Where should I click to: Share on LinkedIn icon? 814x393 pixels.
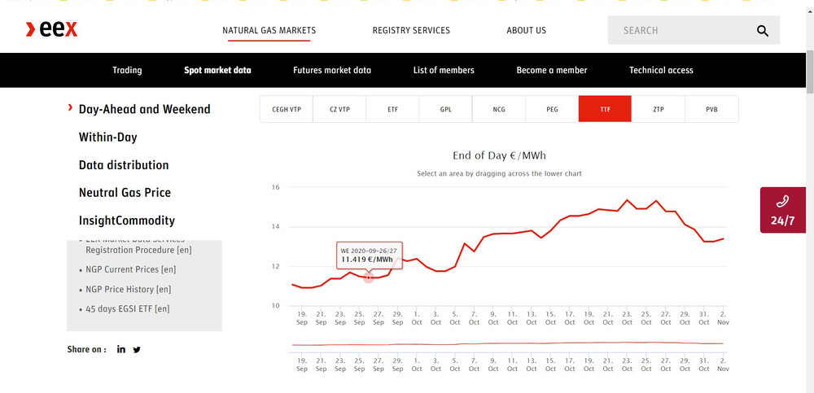(121, 350)
